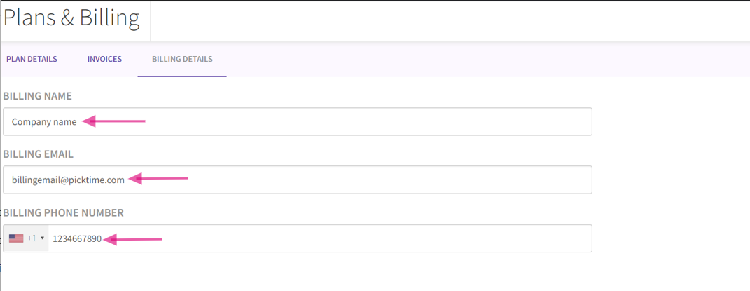Switch to the Plan Details tab

pyautogui.click(x=32, y=60)
